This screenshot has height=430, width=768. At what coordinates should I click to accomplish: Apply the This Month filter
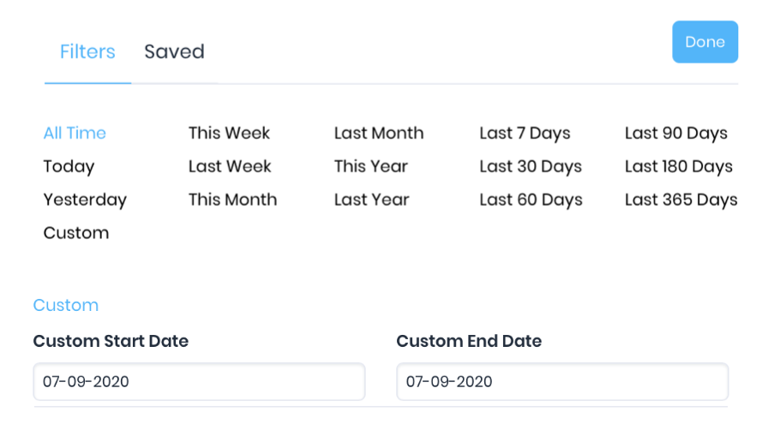[x=232, y=200]
